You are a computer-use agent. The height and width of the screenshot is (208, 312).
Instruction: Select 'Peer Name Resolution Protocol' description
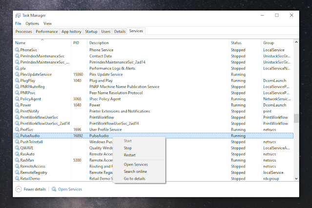tap(116, 93)
